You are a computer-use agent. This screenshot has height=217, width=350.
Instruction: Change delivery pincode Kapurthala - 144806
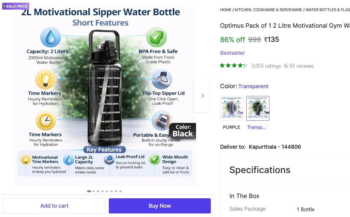275,147
